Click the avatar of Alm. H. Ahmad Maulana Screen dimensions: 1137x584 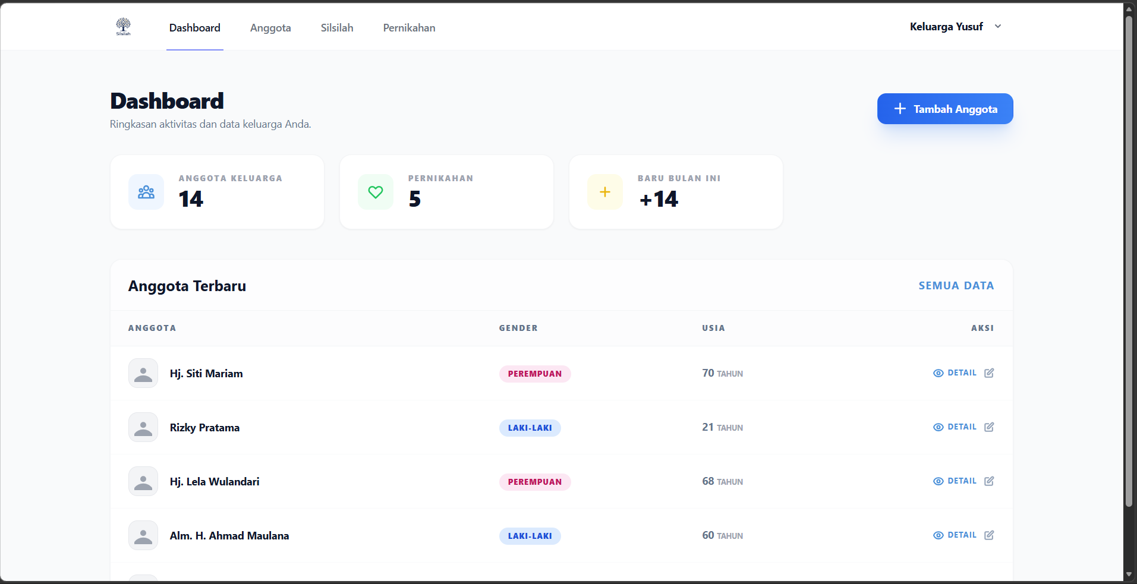pos(143,535)
